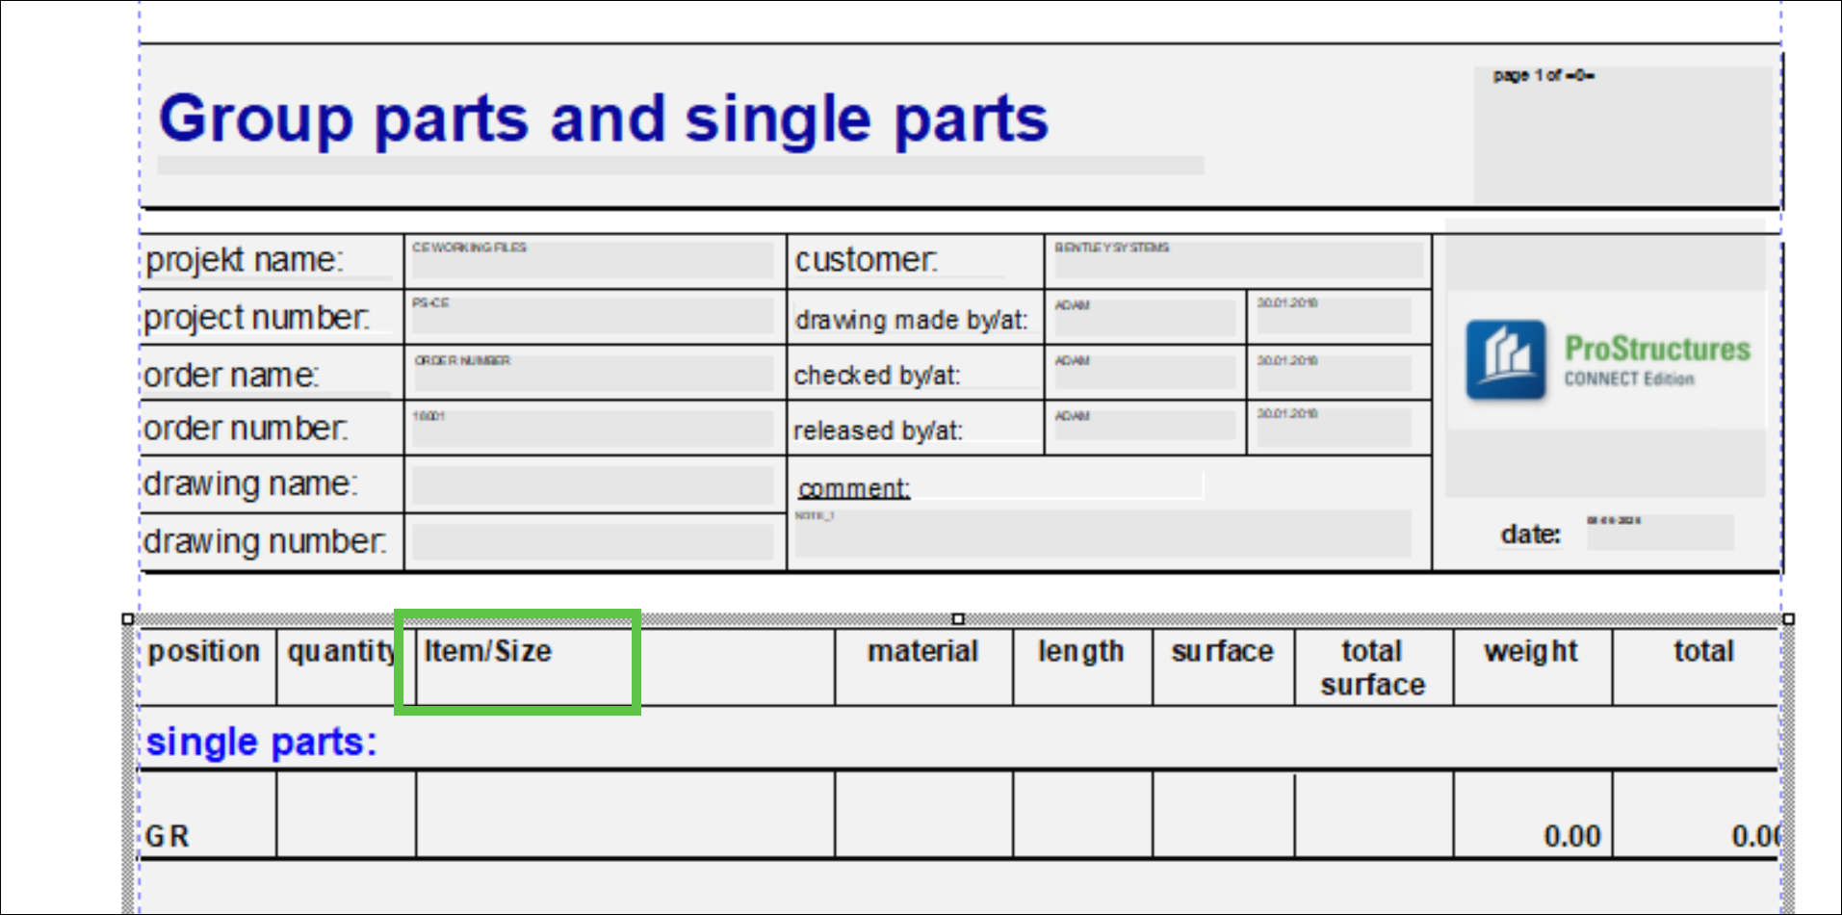Screen dimensions: 1842x915
Task: Grab the top-center selection handle of the table
Action: click(958, 619)
